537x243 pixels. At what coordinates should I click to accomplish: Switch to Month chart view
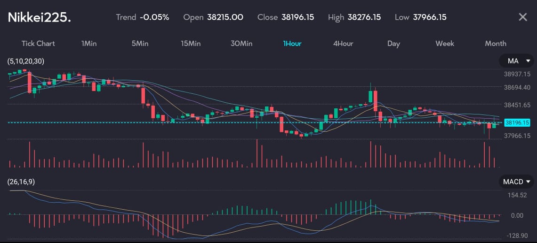click(496, 44)
